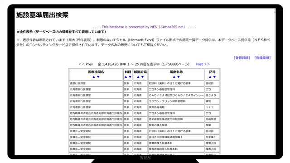Viewport: 290px width, 163px height.
Task: Sort 医療機関名 column ascending with up arrow
Action: [x=94, y=77]
